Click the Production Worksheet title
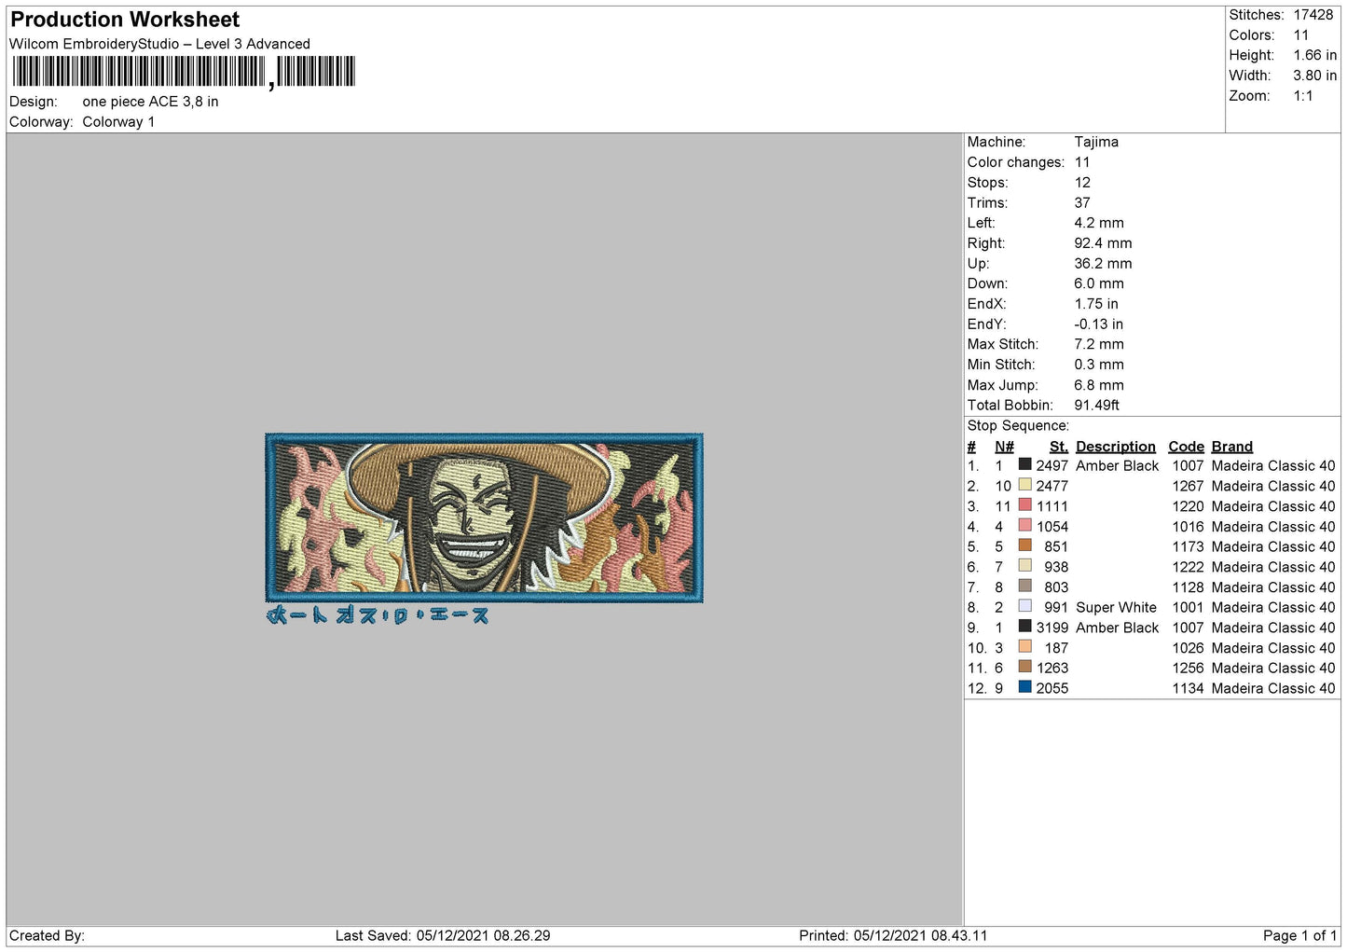 click(x=125, y=20)
